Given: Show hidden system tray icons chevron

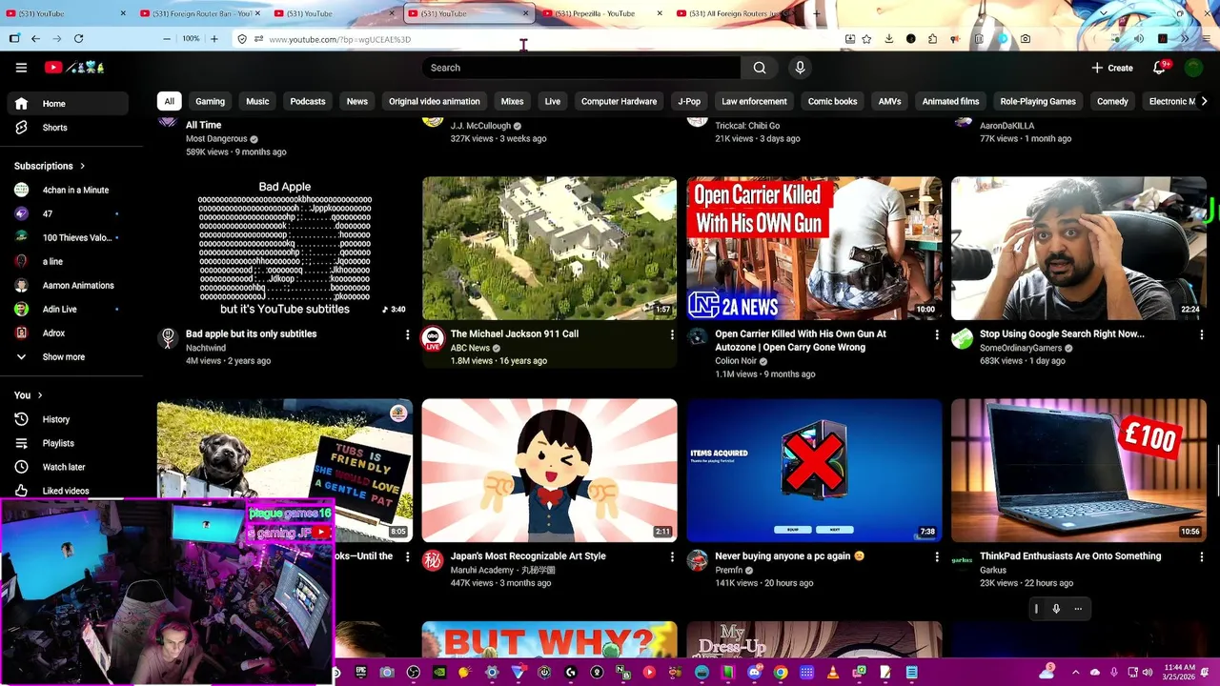Looking at the screenshot, I should [1075, 673].
